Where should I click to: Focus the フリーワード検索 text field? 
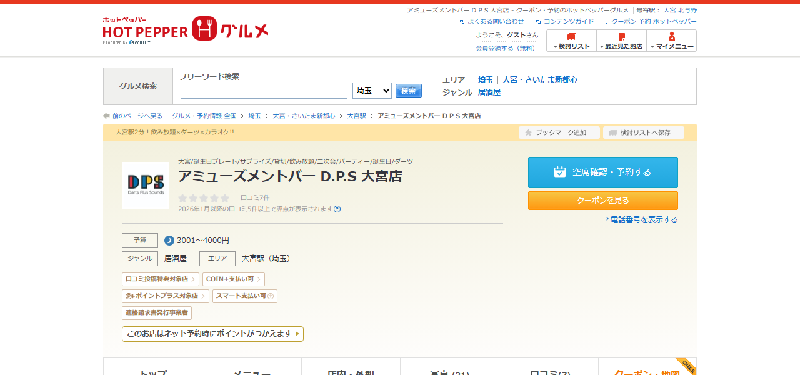[264, 91]
